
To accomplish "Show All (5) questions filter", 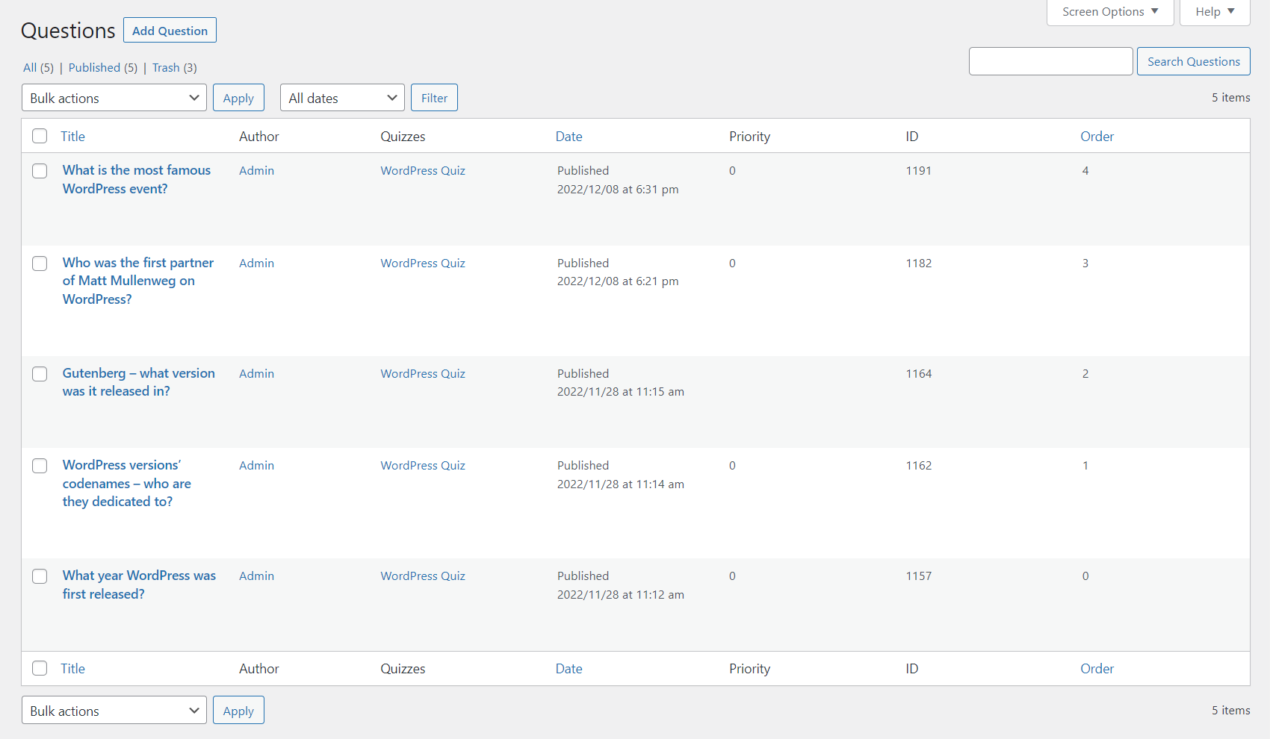I will [38, 68].
